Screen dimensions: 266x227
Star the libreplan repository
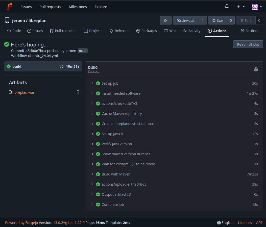click(x=217, y=20)
